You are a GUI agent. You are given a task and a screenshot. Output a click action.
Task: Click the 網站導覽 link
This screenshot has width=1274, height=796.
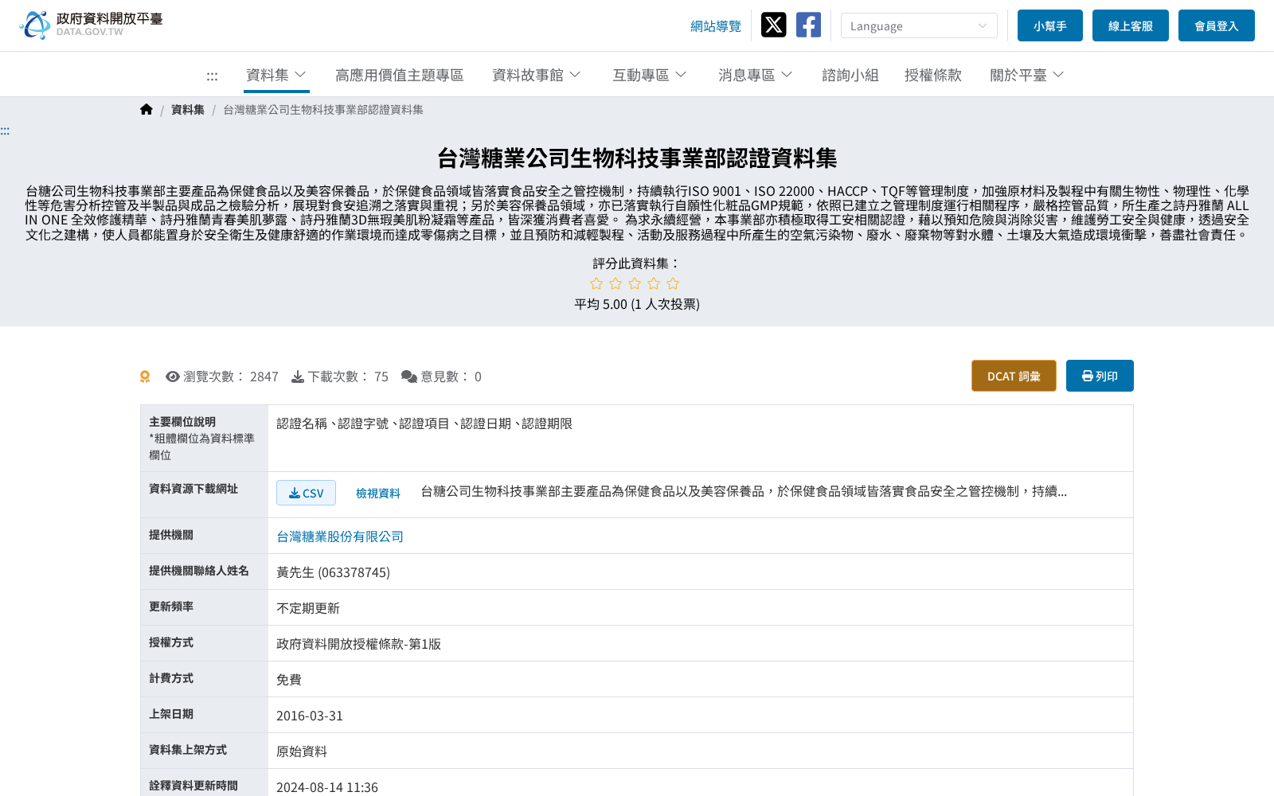(x=715, y=26)
